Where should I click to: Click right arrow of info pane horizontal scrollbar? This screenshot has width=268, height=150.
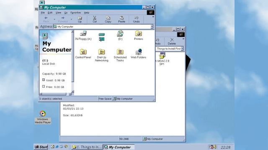(70, 94)
